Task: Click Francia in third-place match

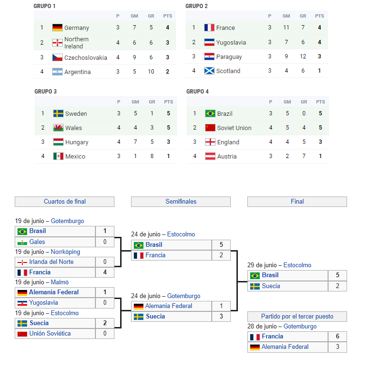Action: pyautogui.click(x=273, y=337)
